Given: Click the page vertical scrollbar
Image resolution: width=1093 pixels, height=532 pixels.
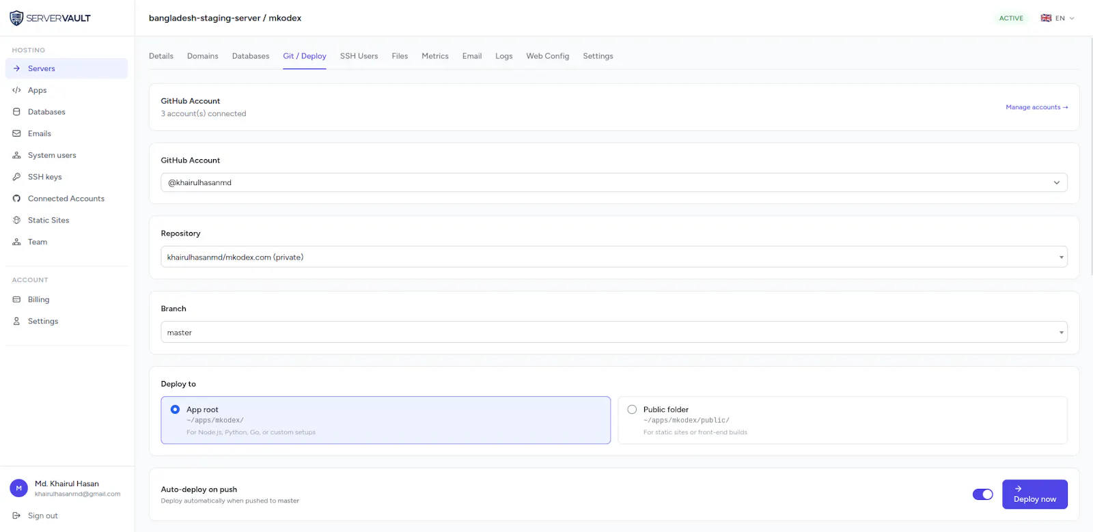Looking at the screenshot, I should pyautogui.click(x=1091, y=156).
